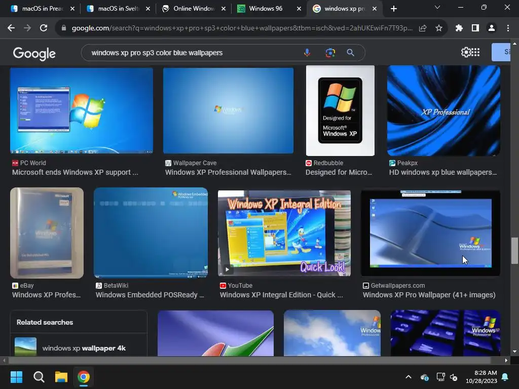Open taskbar Search

pos(39,377)
